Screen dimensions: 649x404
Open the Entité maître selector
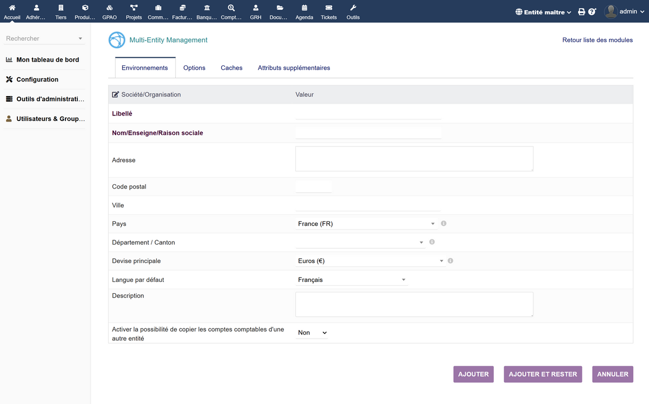542,11
